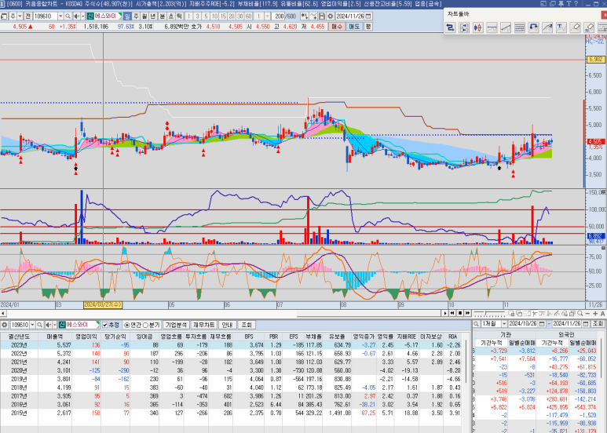Click magnifier icon in bottom financial panel

pyautogui.click(x=39, y=325)
